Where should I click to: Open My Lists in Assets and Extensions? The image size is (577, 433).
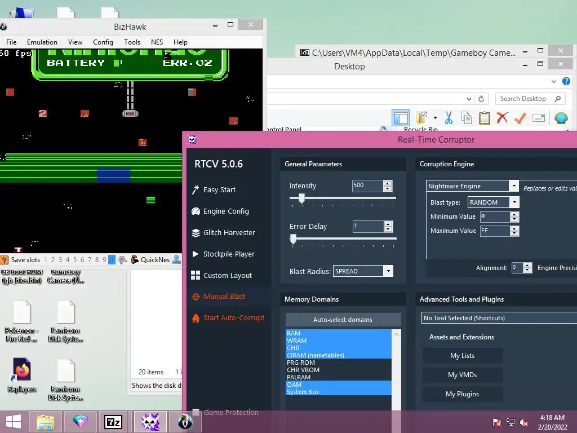462,356
